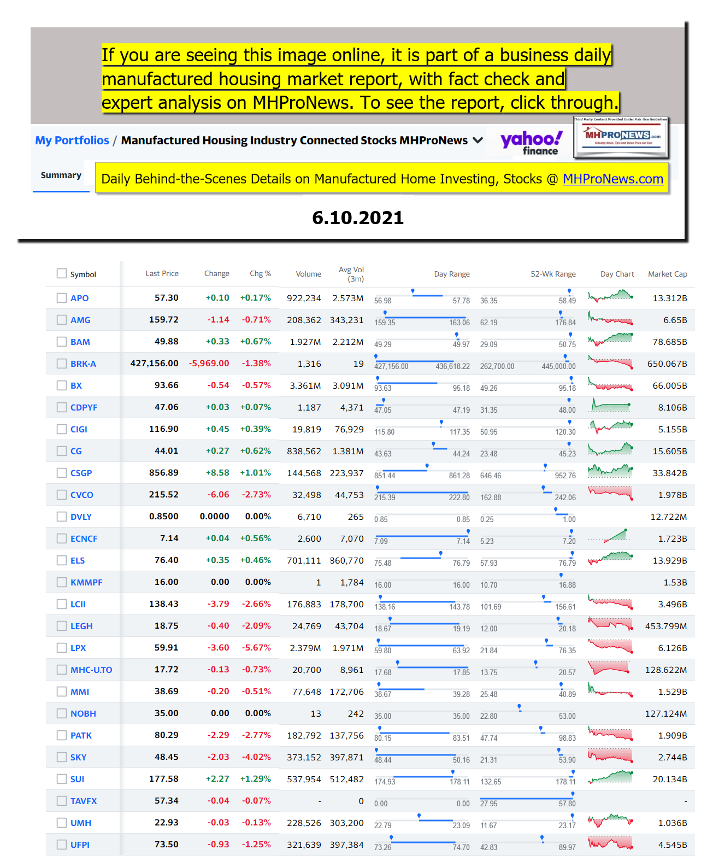Open the CVCO day chart sparkline
Image resolution: width=713 pixels, height=867 pixels.
tap(610, 494)
